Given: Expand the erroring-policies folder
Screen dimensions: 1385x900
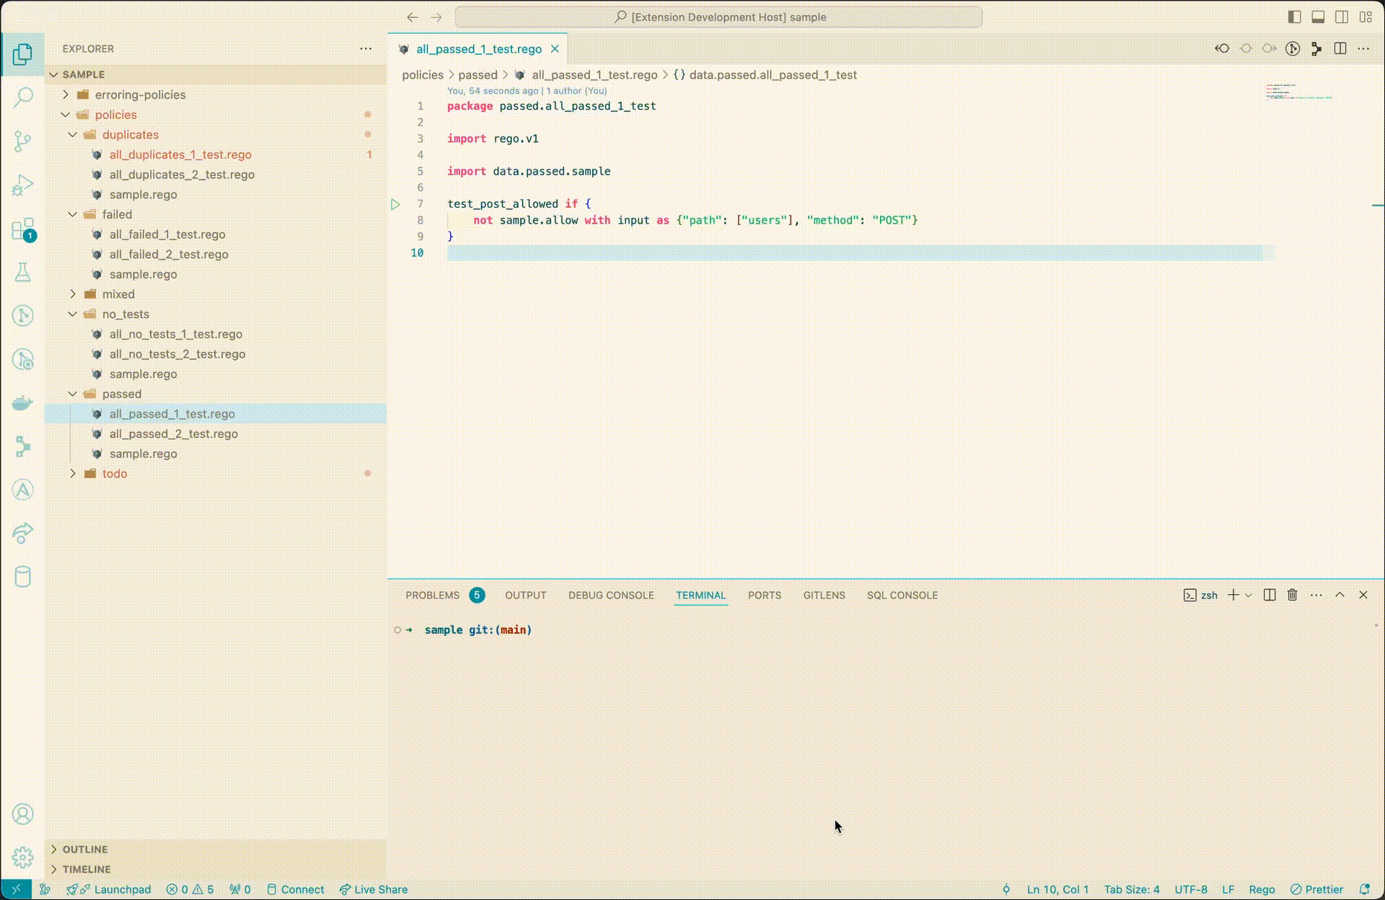Looking at the screenshot, I should click(x=140, y=94).
